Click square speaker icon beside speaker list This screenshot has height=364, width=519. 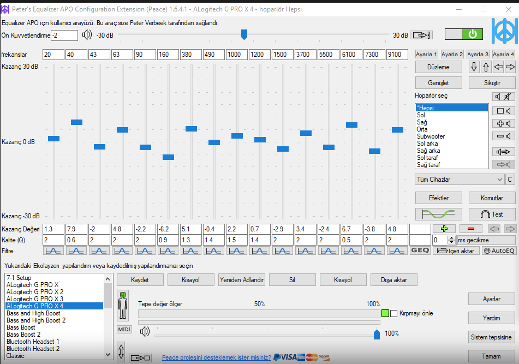click(x=503, y=111)
